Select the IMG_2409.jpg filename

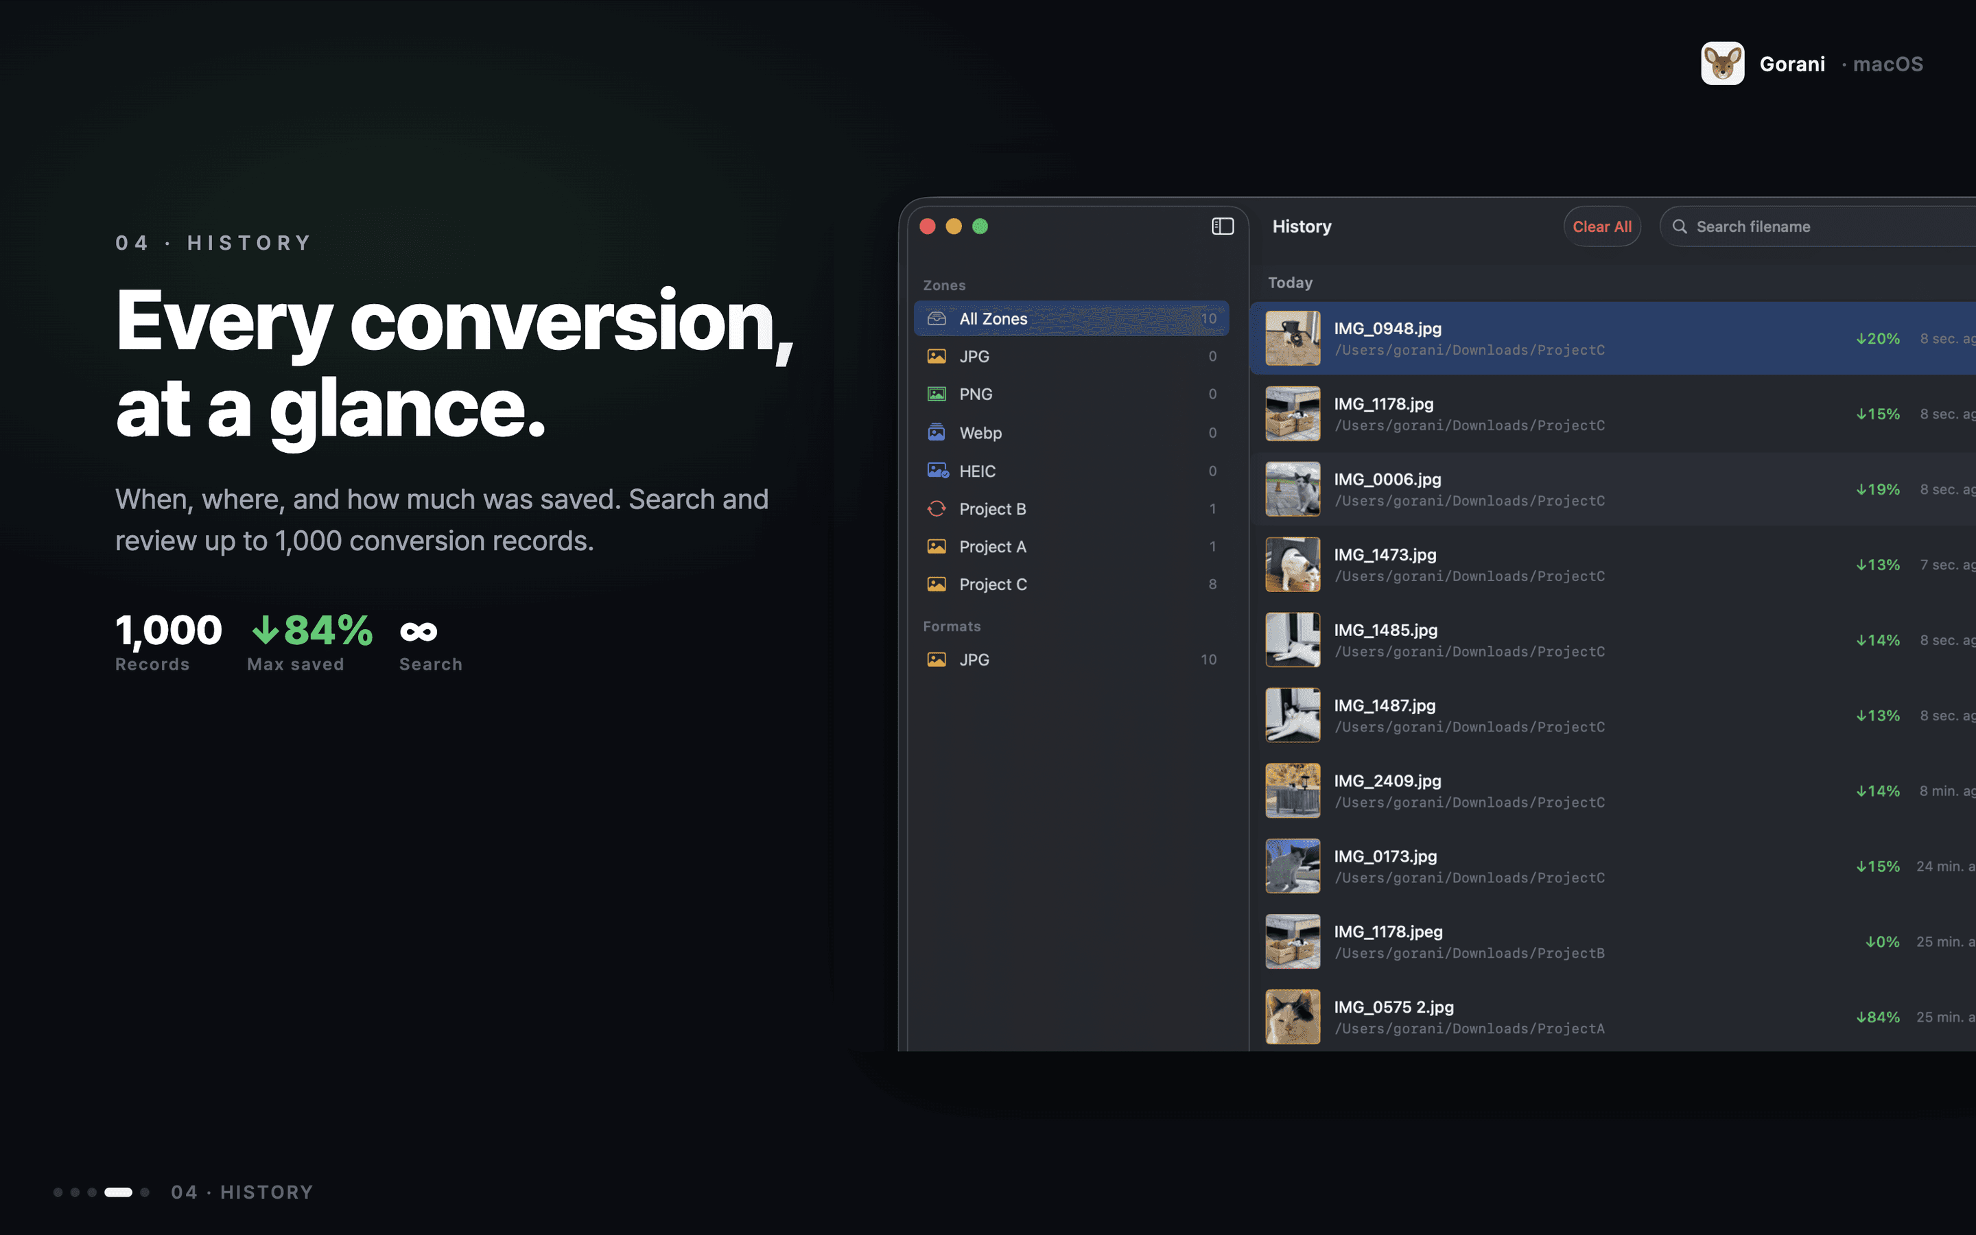pyautogui.click(x=1387, y=781)
